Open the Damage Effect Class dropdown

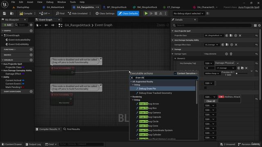point(212,45)
